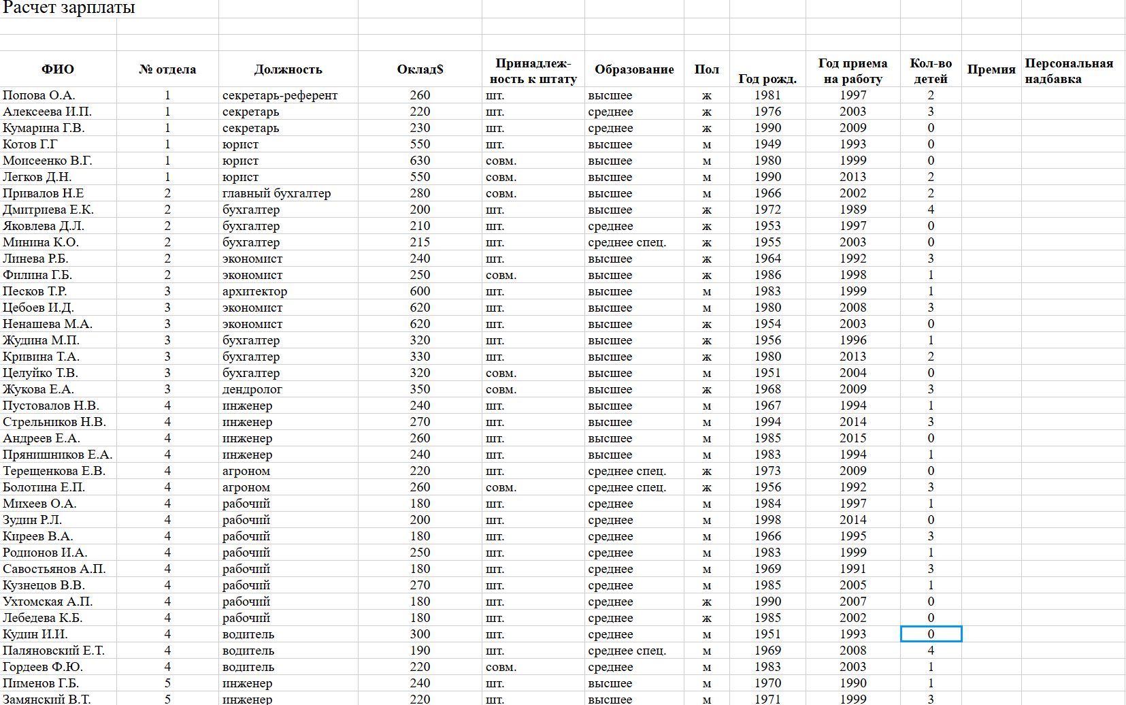Select the "Персональная надбавка" header cell

tap(1069, 71)
